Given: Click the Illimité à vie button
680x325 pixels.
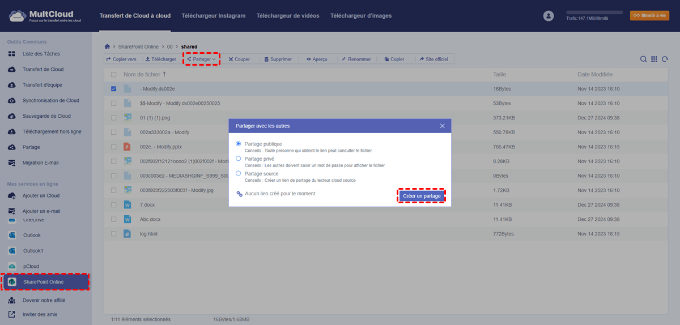Looking at the screenshot, I should (x=649, y=16).
